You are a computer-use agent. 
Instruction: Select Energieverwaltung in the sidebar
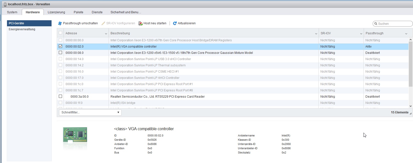(22, 29)
